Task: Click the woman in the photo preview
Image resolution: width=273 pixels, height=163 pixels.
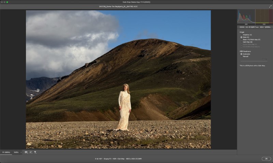Action: click(x=125, y=107)
